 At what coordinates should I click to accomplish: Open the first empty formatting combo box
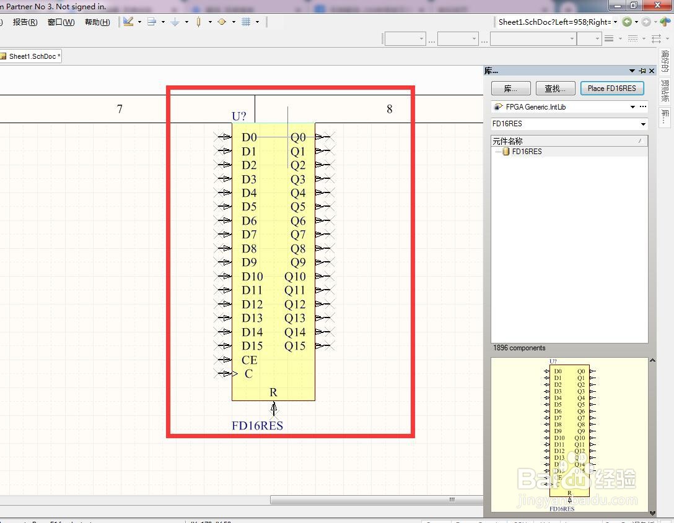[x=405, y=38]
